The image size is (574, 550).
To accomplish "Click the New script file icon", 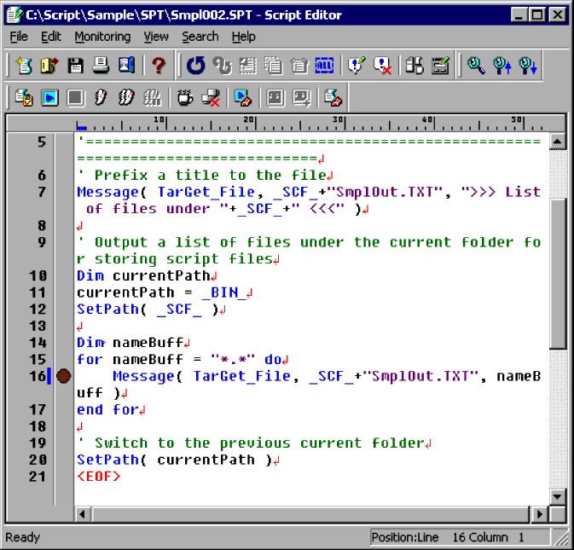I will tap(23, 66).
